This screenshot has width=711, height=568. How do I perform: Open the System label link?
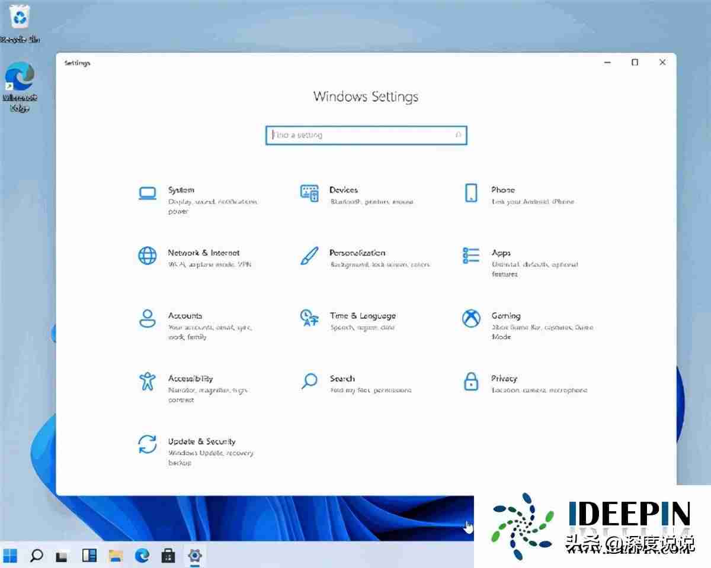tap(181, 190)
